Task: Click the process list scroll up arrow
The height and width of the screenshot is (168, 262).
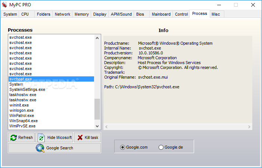Action: [97, 38]
